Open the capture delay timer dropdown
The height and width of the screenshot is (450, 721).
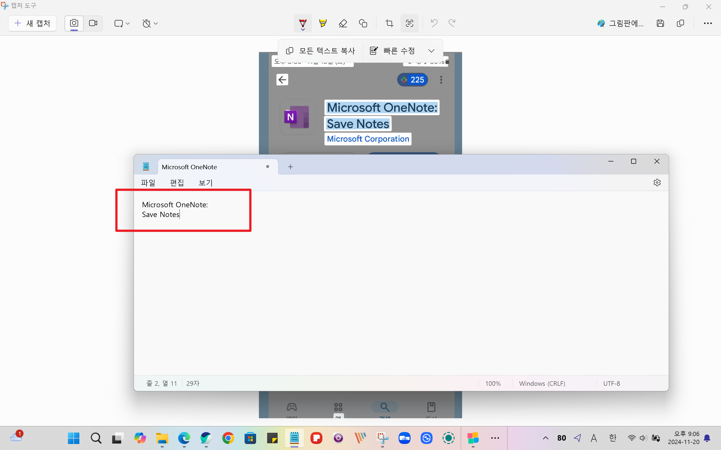click(x=150, y=23)
